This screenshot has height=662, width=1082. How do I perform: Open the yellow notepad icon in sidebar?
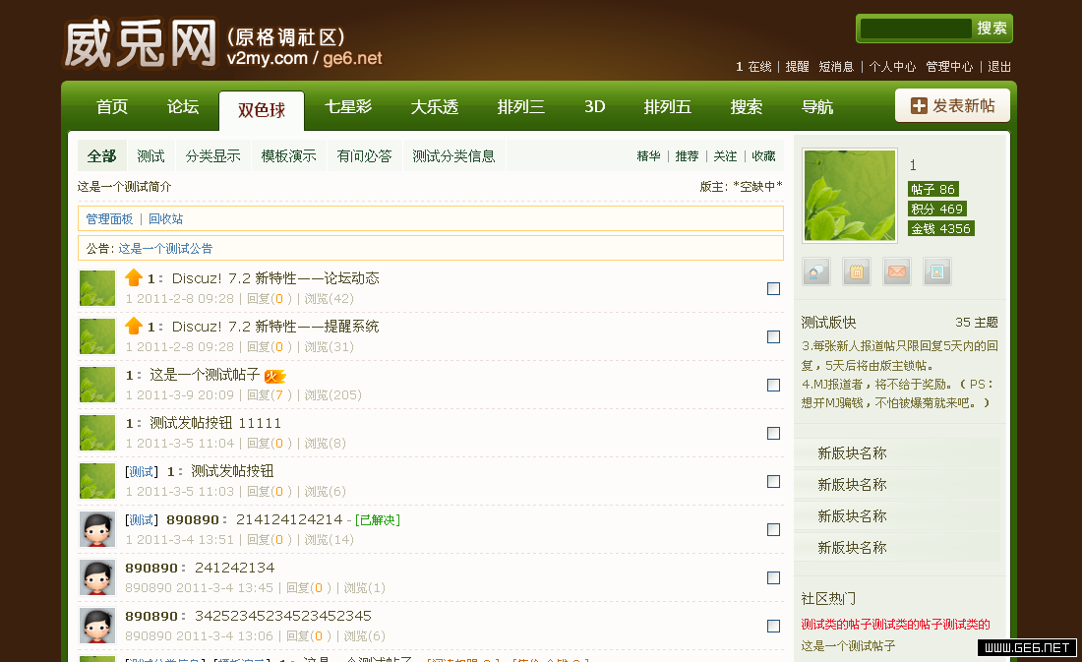pos(857,271)
